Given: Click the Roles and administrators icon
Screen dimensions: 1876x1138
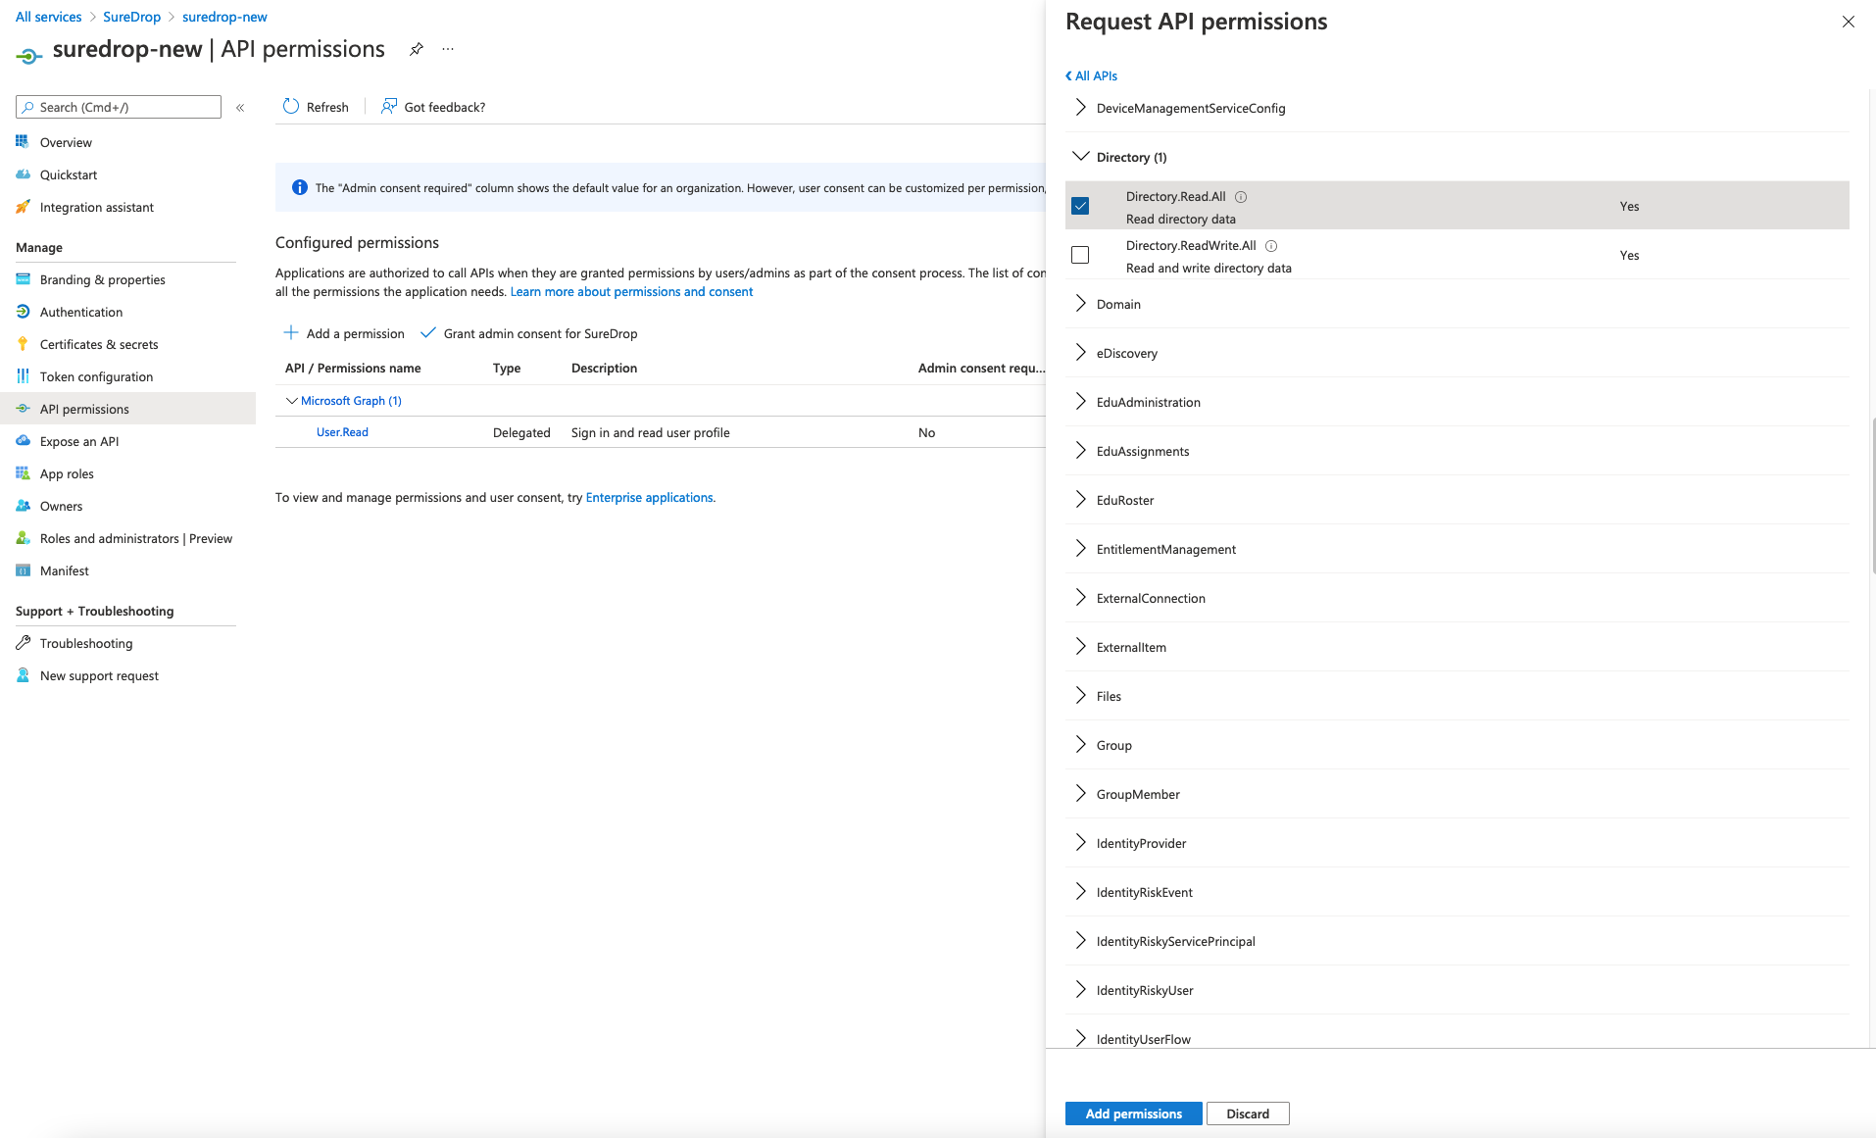Looking at the screenshot, I should coord(23,538).
